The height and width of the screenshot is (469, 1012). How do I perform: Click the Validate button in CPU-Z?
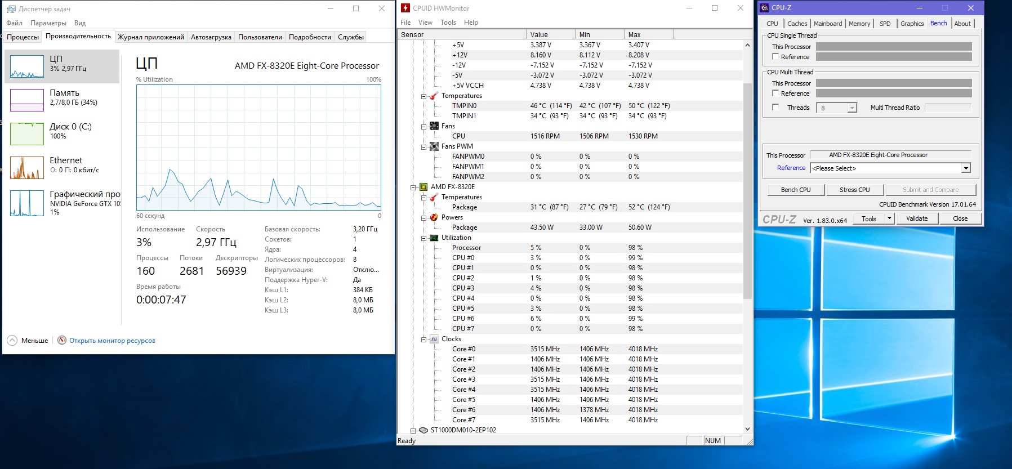click(917, 218)
